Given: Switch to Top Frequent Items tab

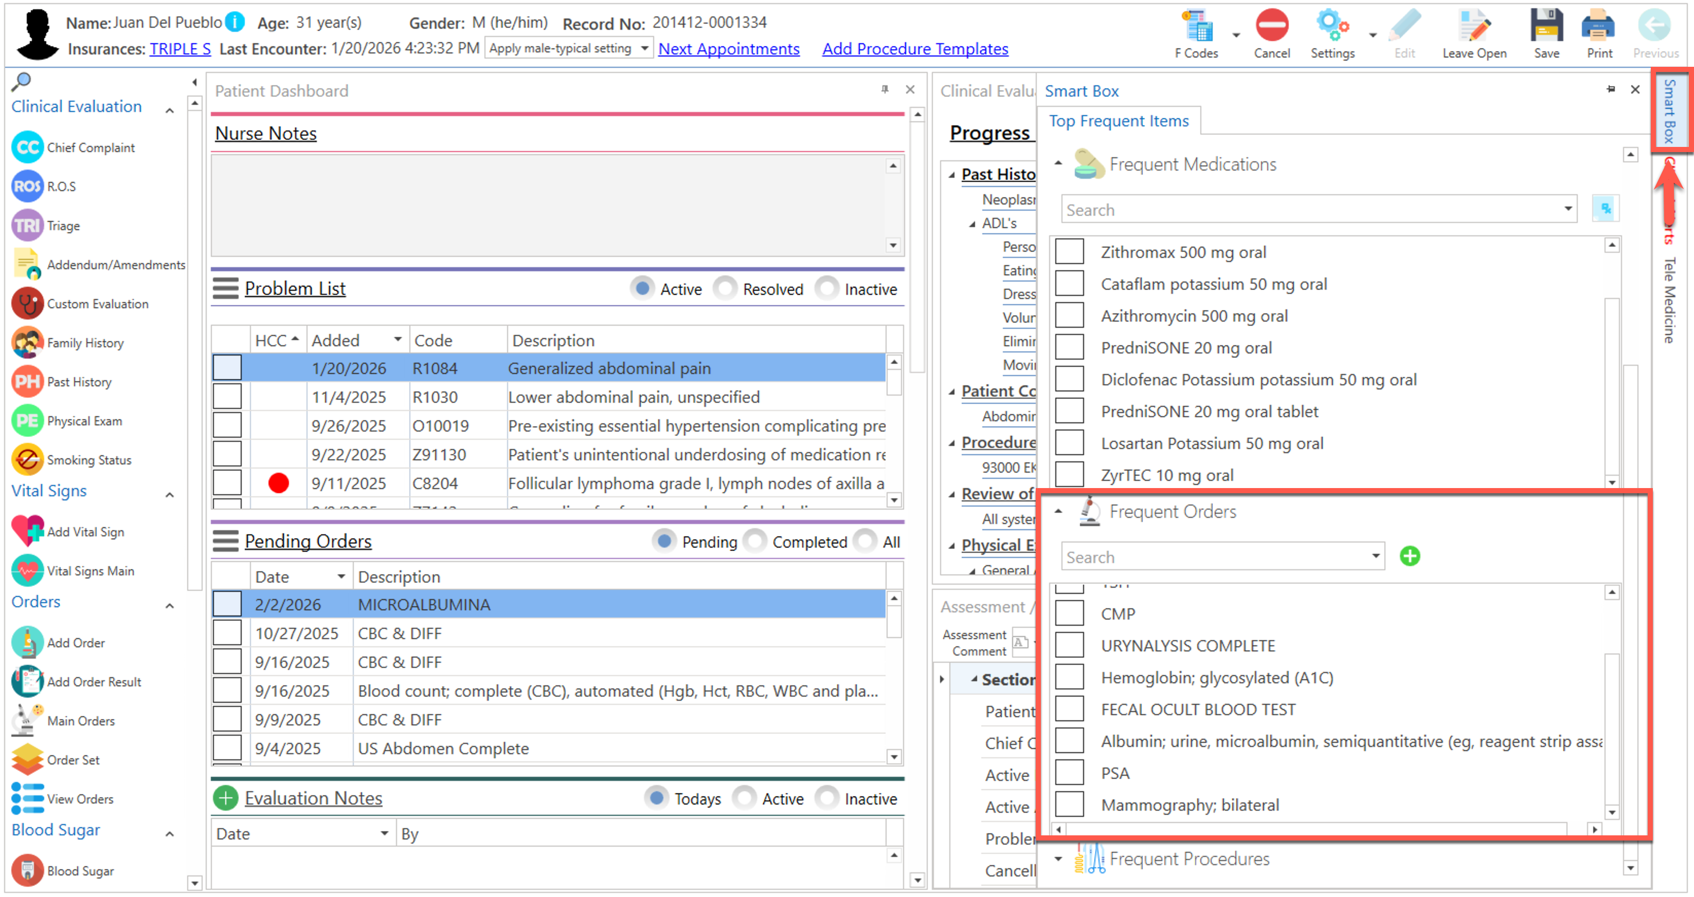Looking at the screenshot, I should click(x=1118, y=122).
